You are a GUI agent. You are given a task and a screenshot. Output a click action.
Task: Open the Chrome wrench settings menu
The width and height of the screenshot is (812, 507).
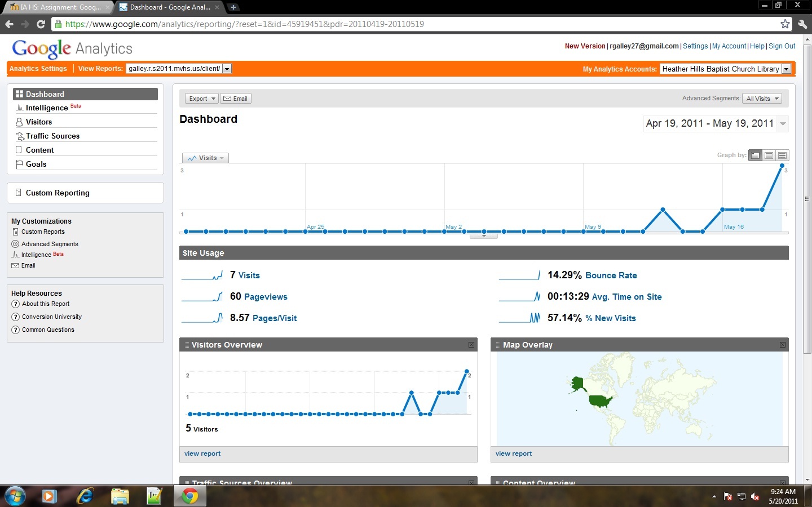(802, 24)
